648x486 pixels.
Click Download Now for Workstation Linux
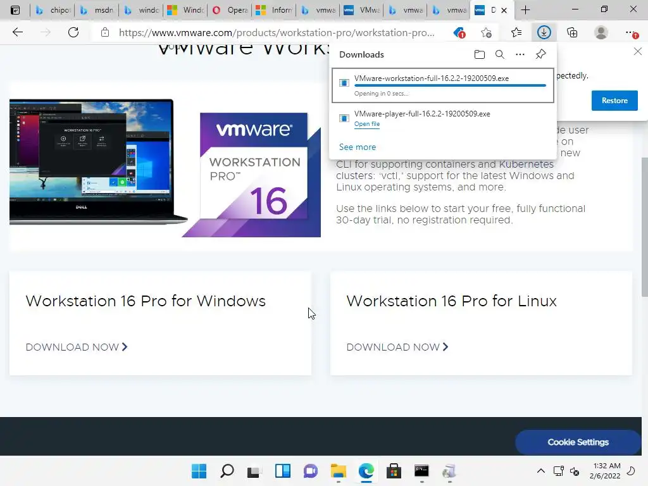pyautogui.click(x=397, y=347)
